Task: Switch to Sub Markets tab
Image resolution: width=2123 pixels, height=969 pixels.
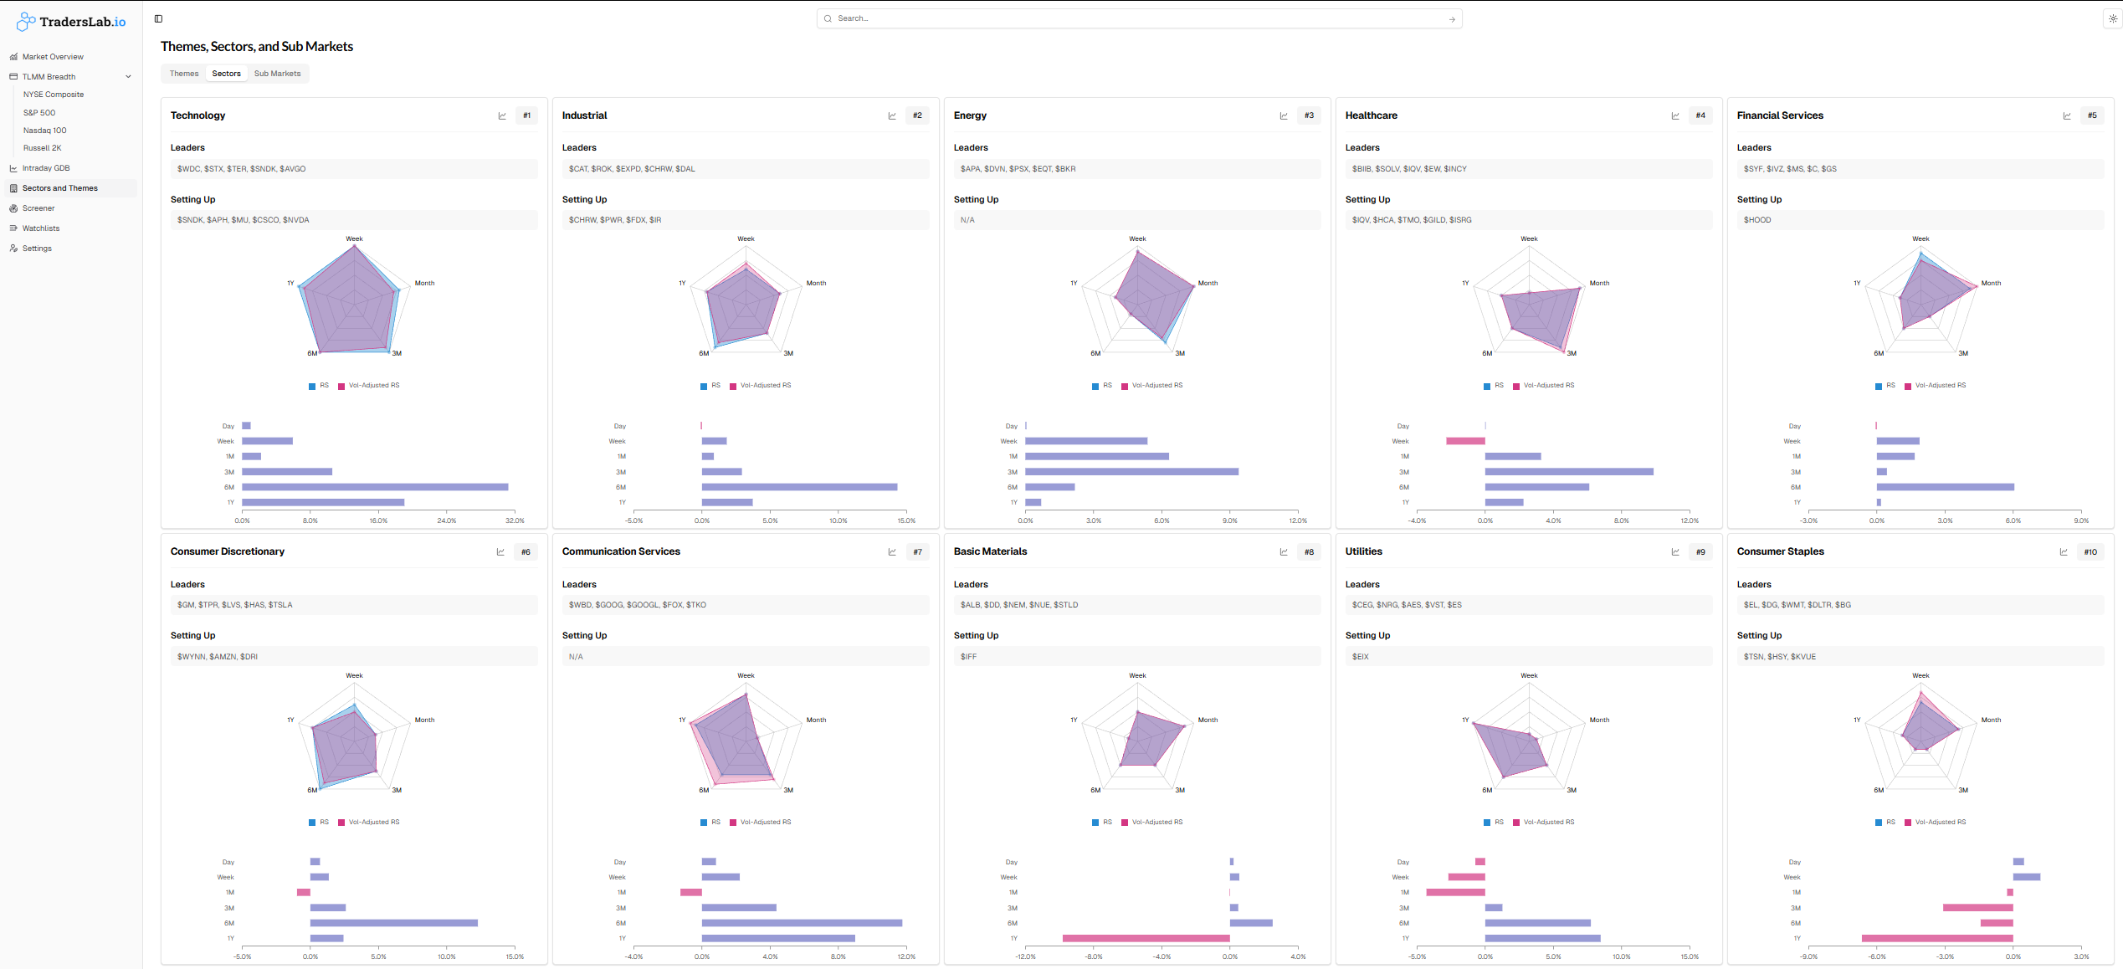Action: pyautogui.click(x=277, y=74)
